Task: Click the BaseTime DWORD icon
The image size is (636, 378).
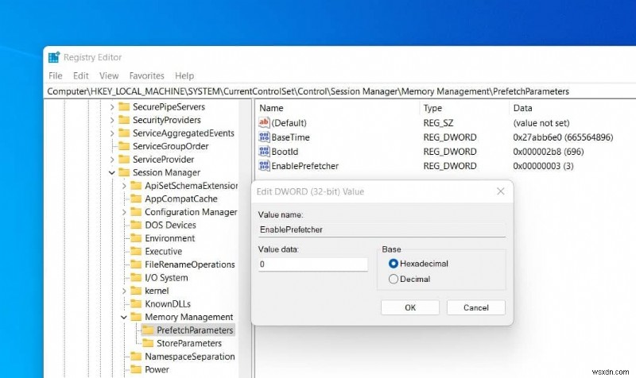Action: [x=264, y=137]
